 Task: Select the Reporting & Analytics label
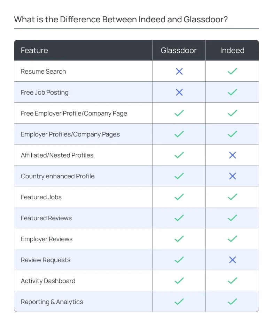(x=52, y=302)
